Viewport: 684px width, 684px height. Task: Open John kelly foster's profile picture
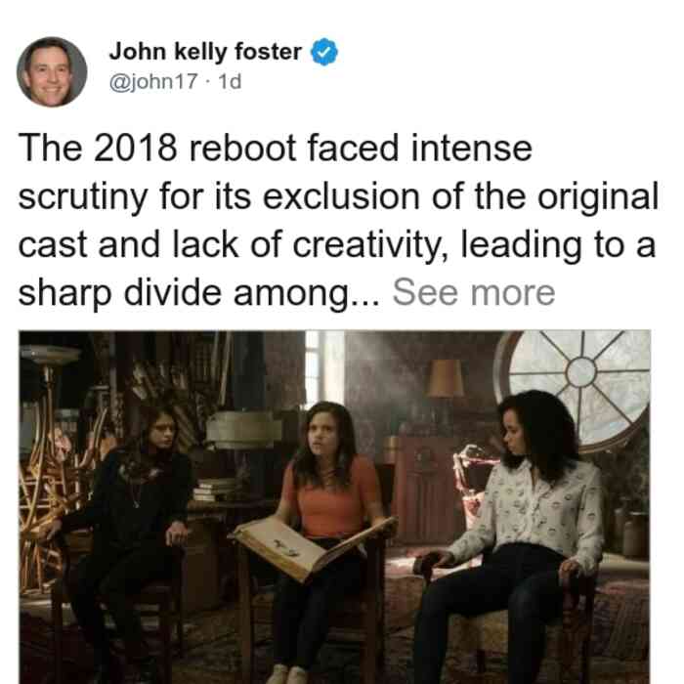52,72
